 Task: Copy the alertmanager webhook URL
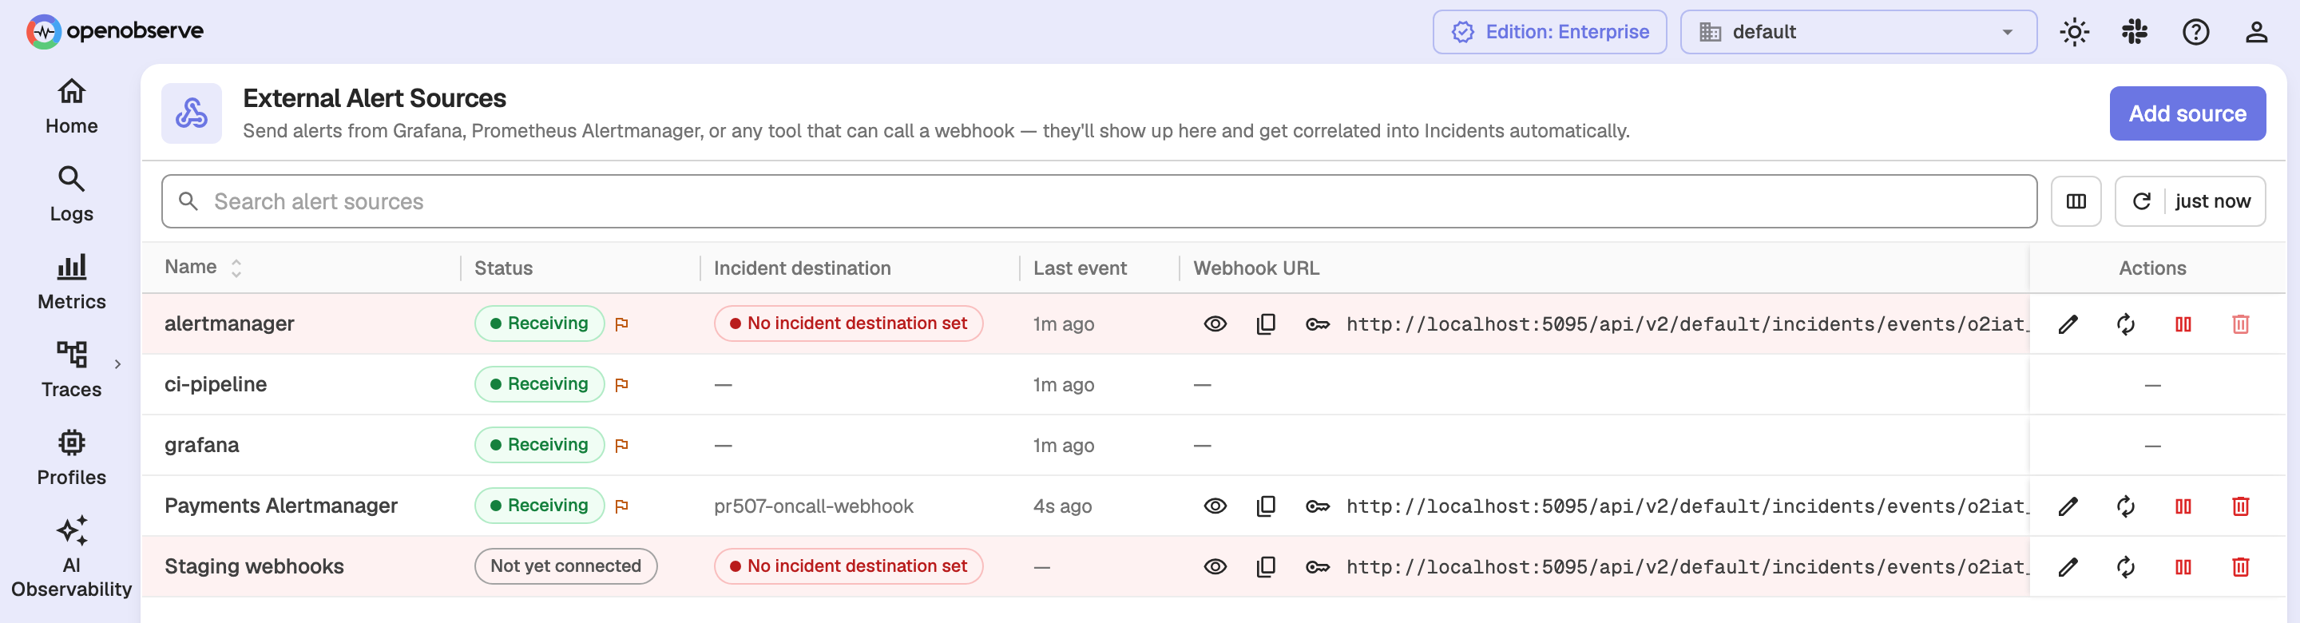[x=1266, y=324]
